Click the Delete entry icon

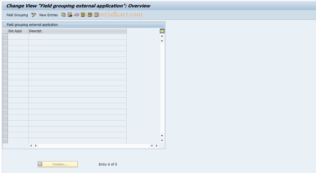coord(70,15)
